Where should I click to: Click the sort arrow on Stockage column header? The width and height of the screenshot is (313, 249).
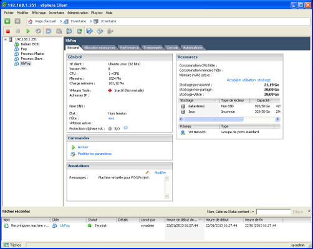coord(215,101)
